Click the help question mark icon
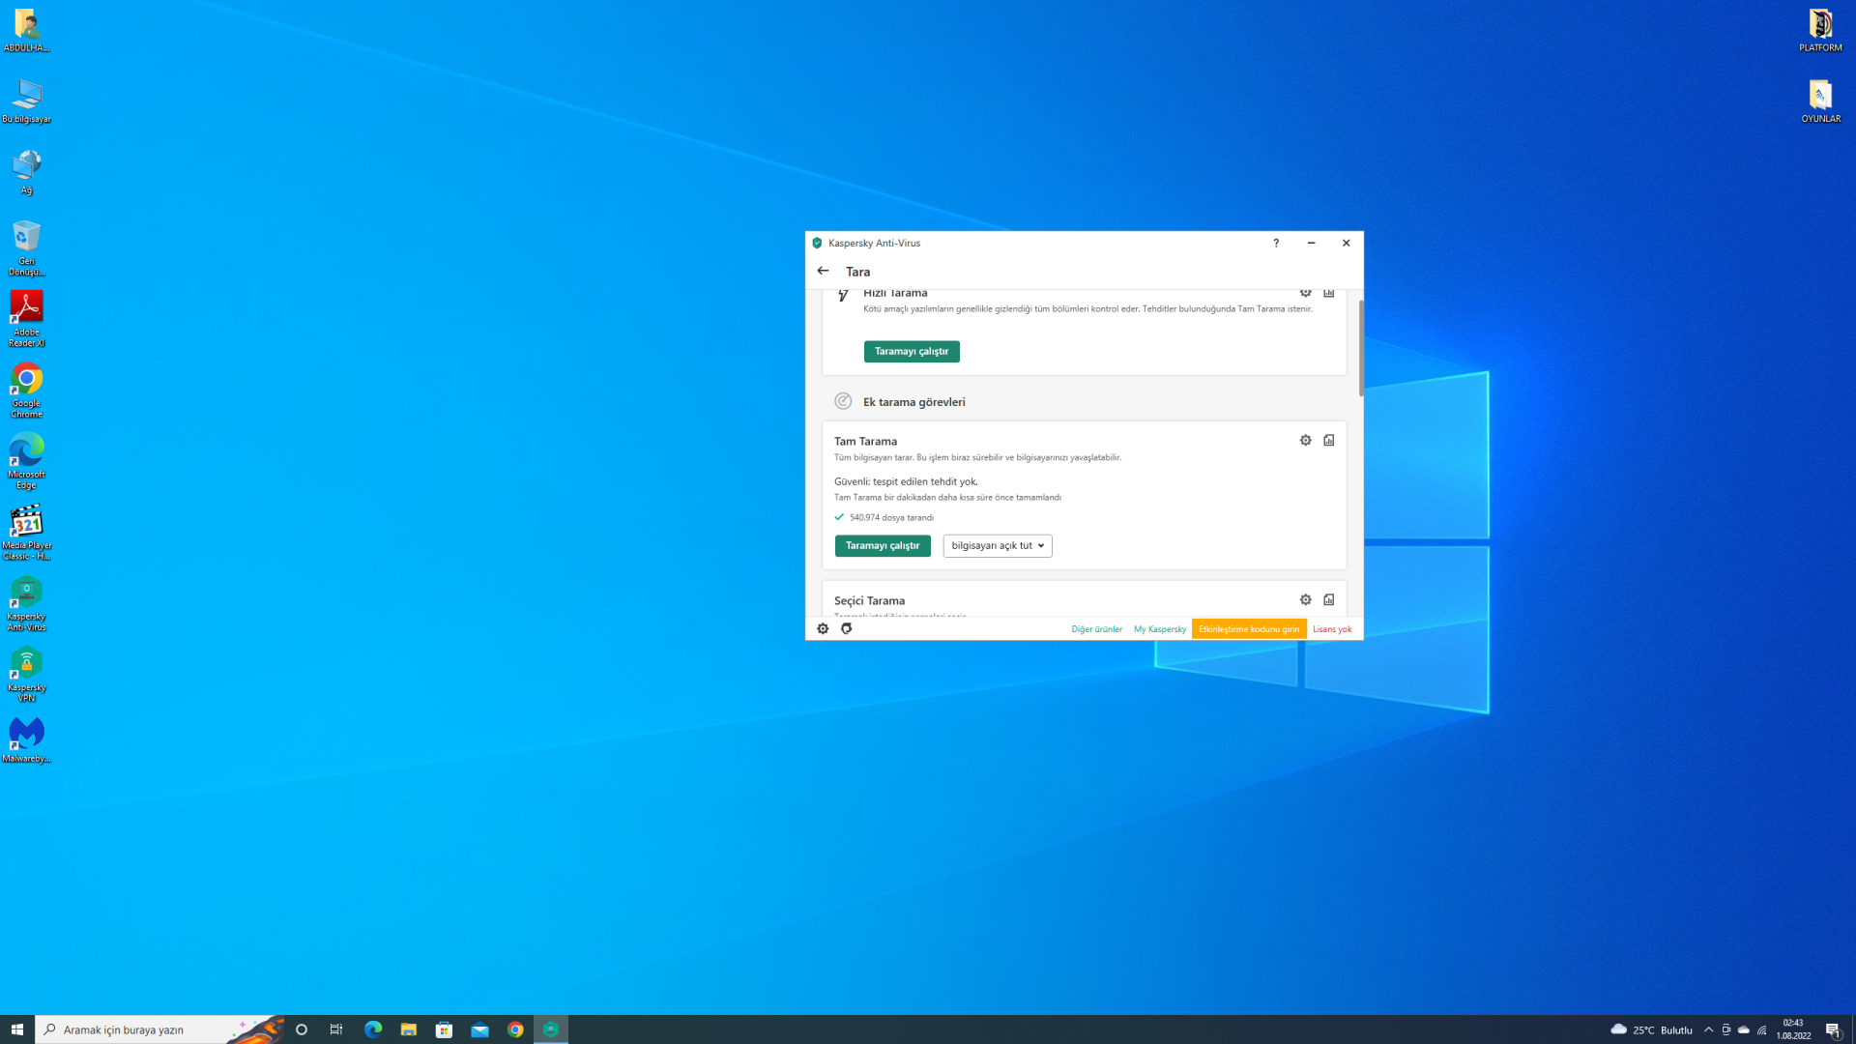 (x=1276, y=244)
